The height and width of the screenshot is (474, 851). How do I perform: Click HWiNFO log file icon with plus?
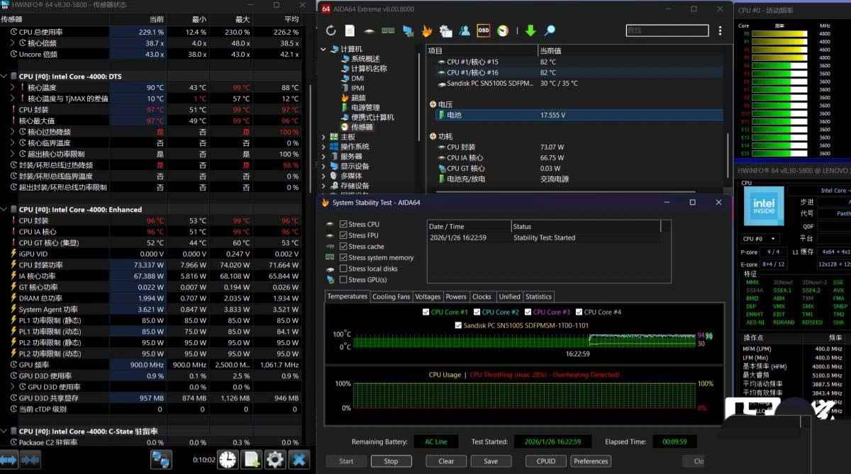(x=252, y=459)
